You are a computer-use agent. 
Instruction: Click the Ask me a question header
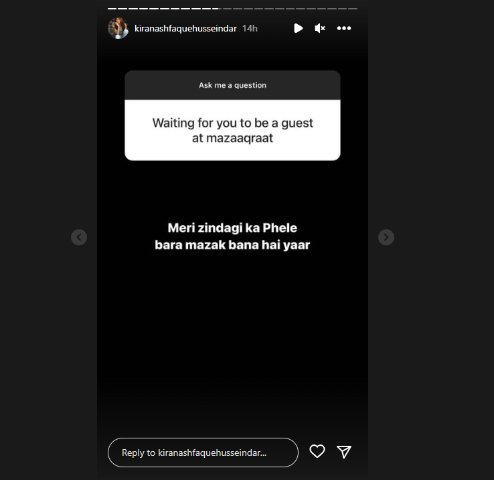tap(232, 85)
